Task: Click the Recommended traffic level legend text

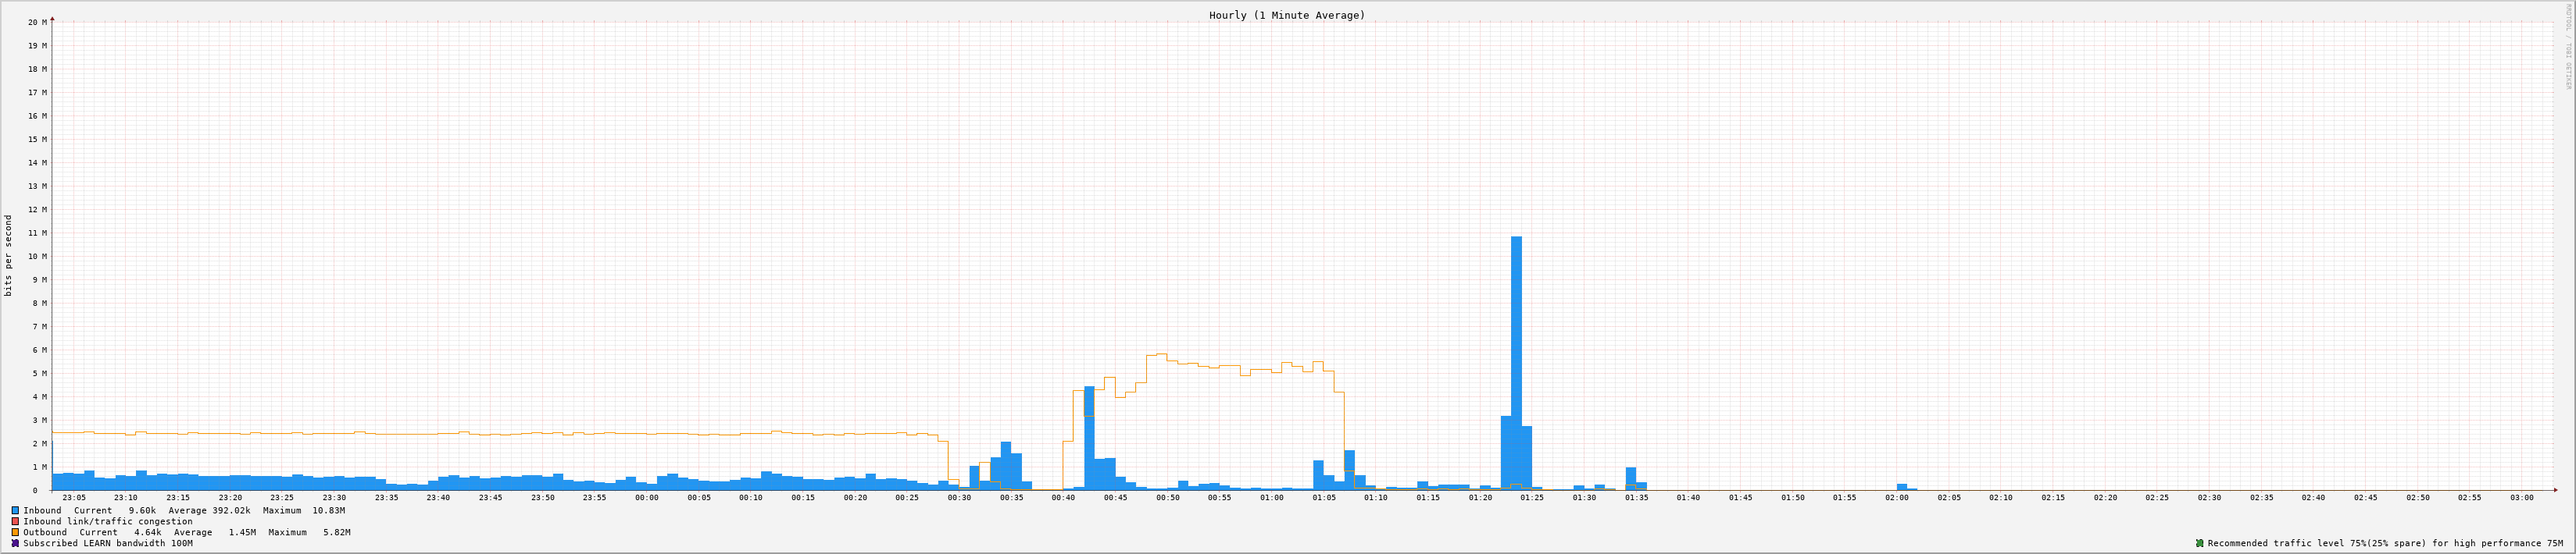Action: coord(2385,543)
